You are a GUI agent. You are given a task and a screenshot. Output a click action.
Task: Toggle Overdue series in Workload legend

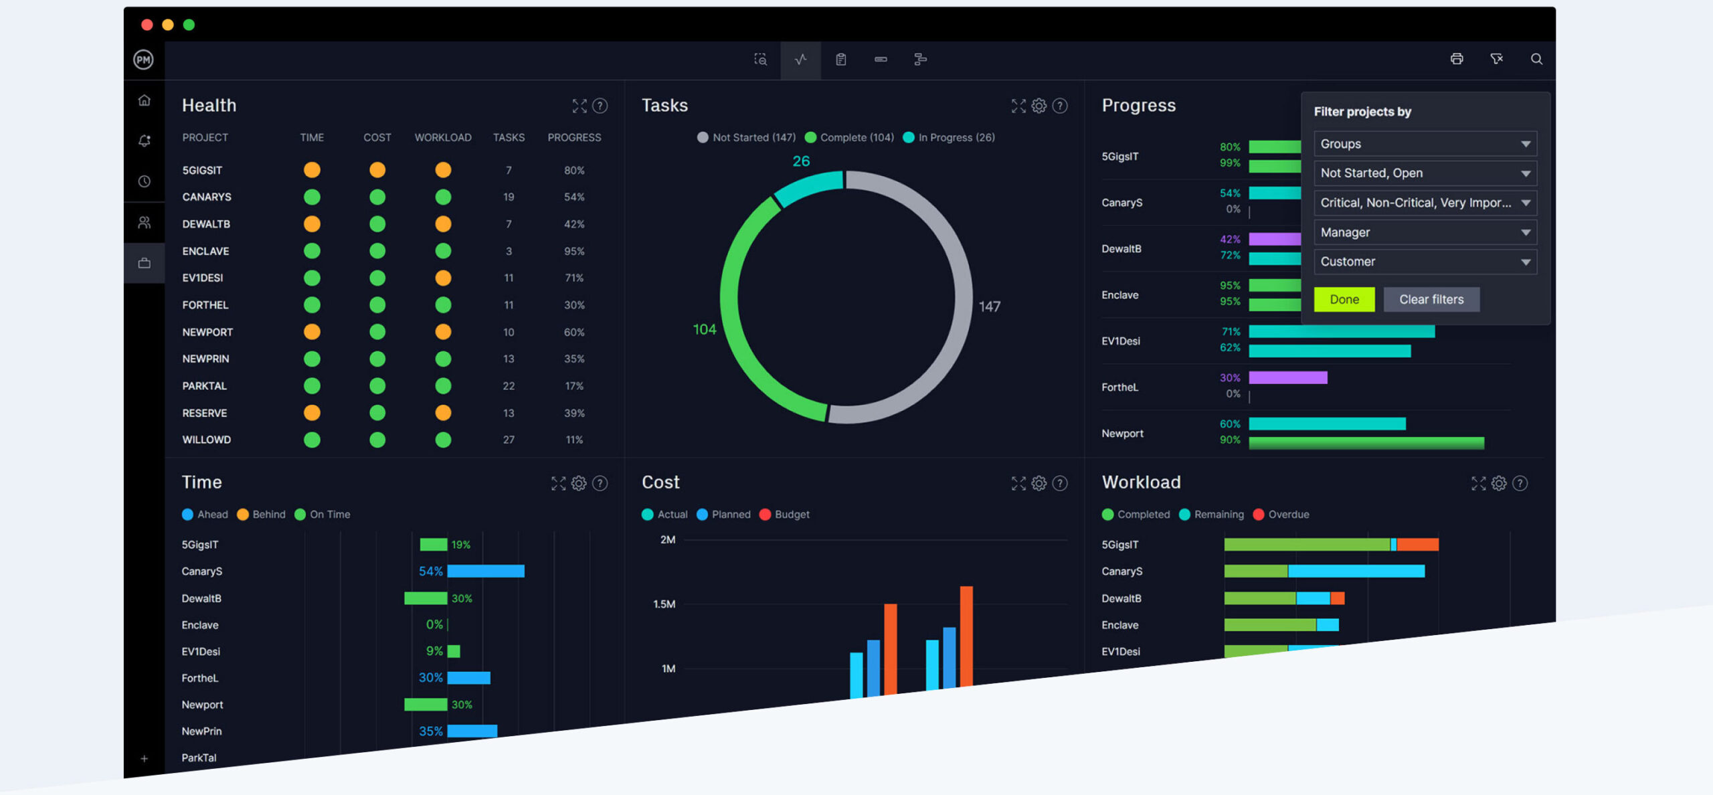tap(1281, 514)
